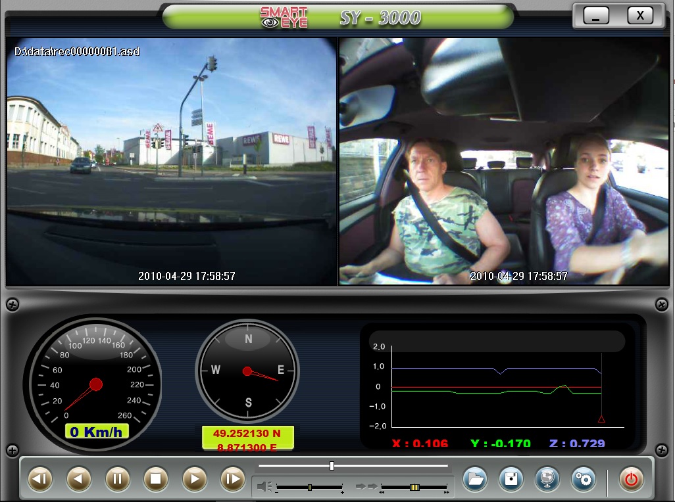Screen dimensions: 675x502
Task: Play the recording in reverse
Action: (79, 479)
